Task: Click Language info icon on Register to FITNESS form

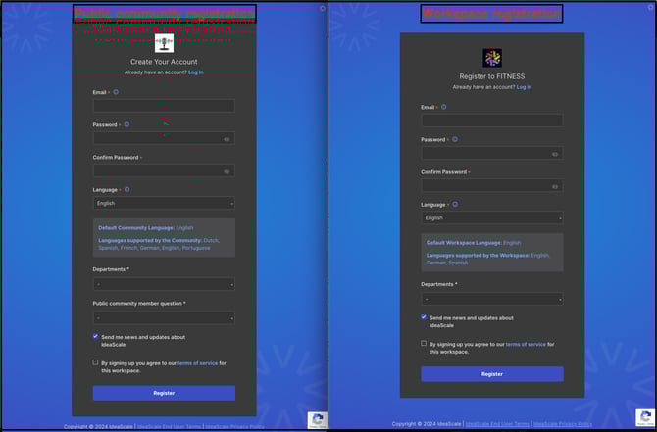Action: click(x=455, y=205)
